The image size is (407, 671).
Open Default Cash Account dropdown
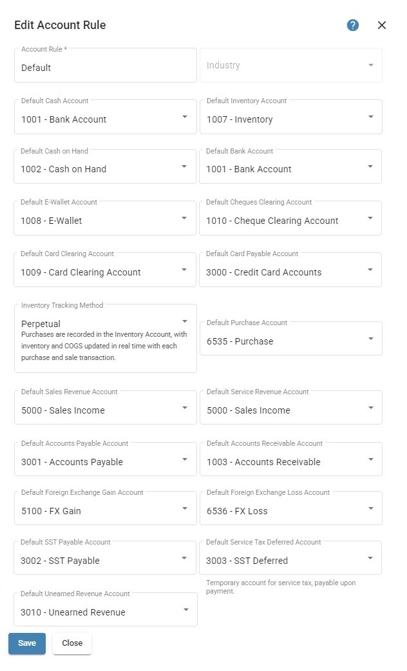[x=106, y=117]
